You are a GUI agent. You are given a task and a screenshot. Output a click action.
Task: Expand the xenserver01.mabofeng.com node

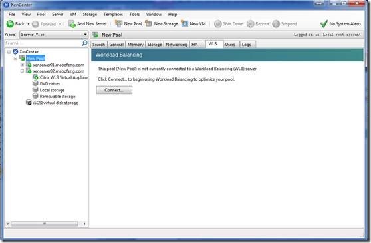[x=22, y=65]
